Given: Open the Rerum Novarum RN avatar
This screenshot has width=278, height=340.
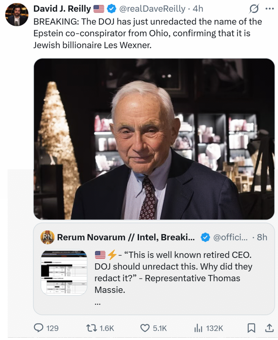Looking at the screenshot, I should (47, 237).
